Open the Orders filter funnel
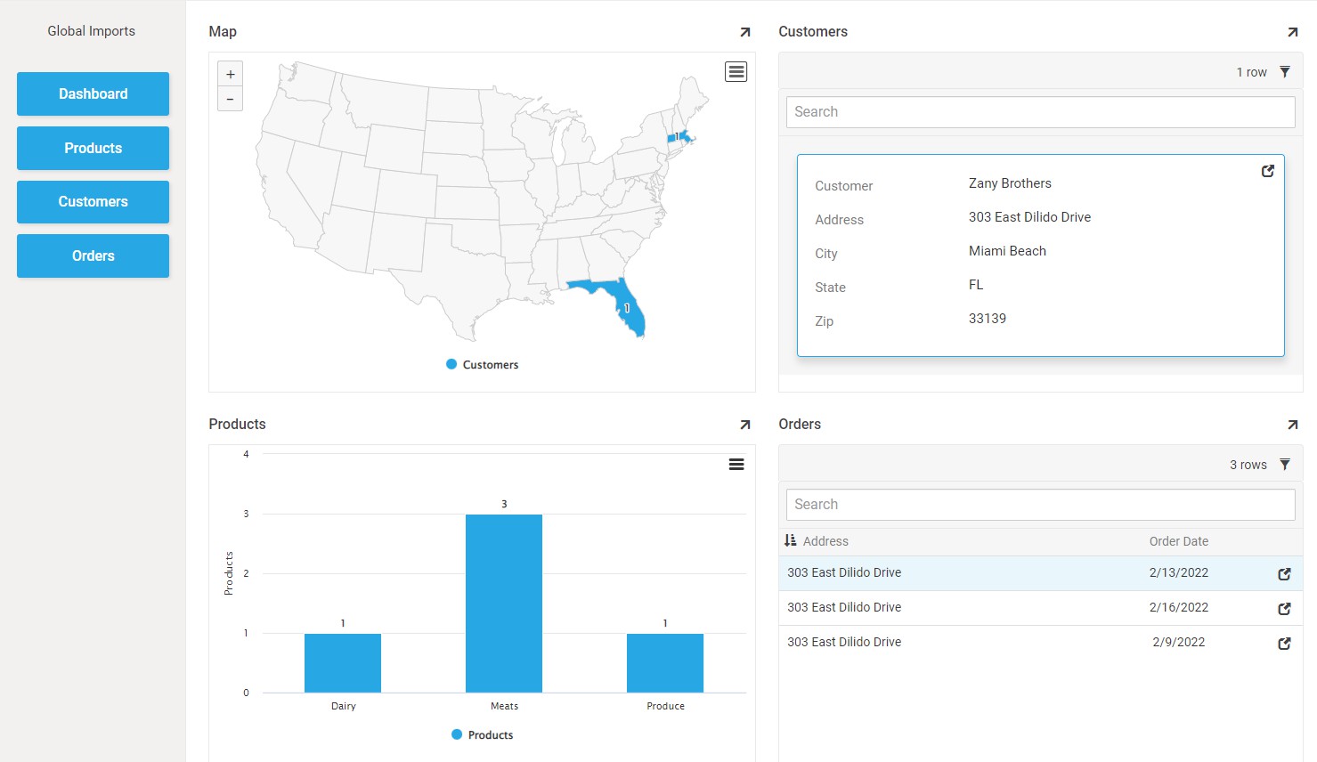 pos(1285,465)
